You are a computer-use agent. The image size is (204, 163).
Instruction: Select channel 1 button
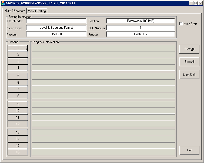click(18, 48)
